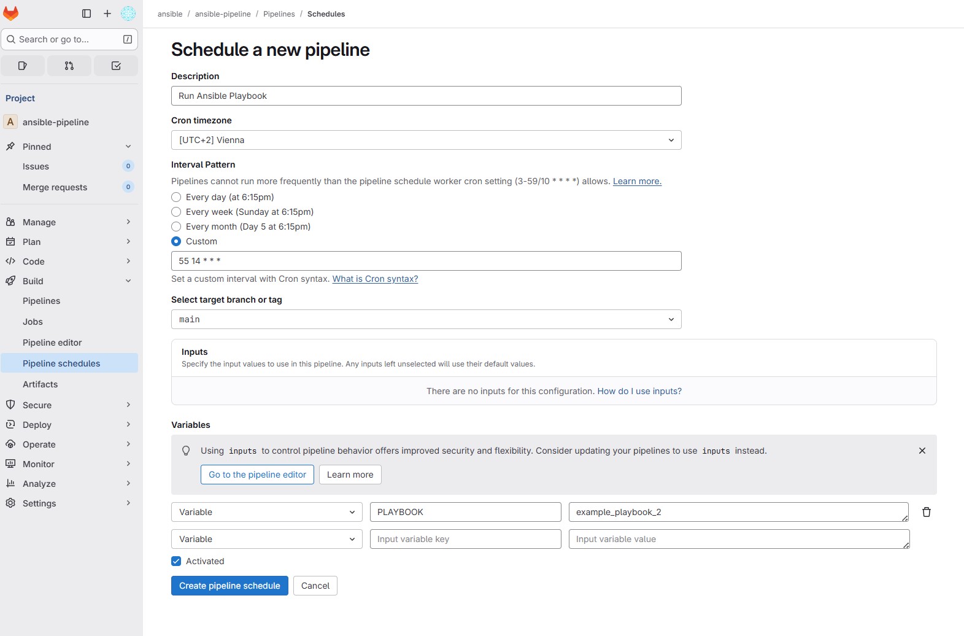Click Create pipeline schedule button
Viewport: 964px width, 636px height.
click(x=229, y=586)
